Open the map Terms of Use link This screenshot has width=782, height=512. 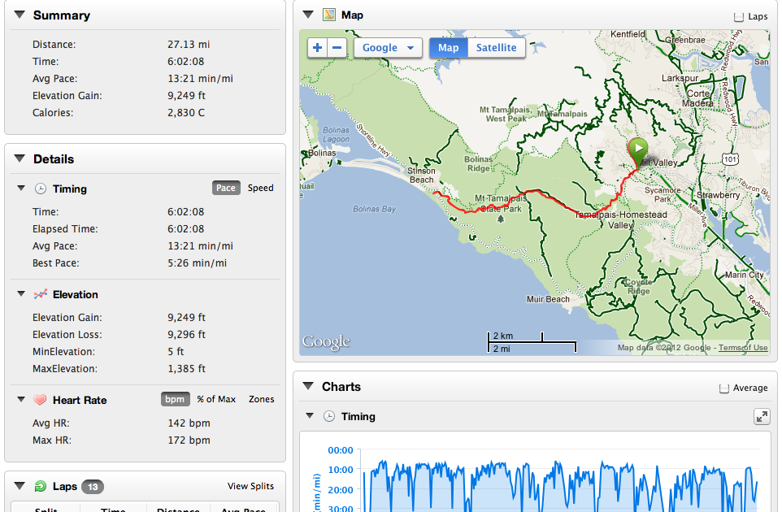point(743,348)
